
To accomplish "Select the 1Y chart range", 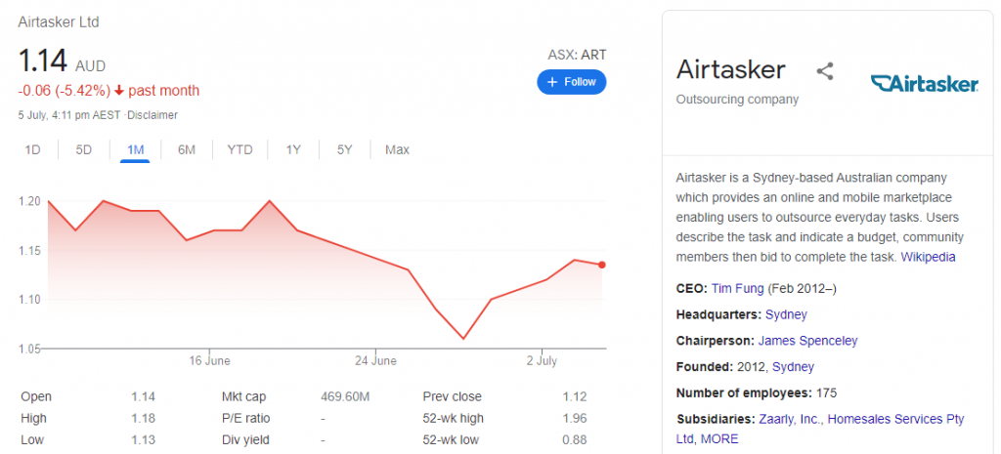I will click(293, 149).
